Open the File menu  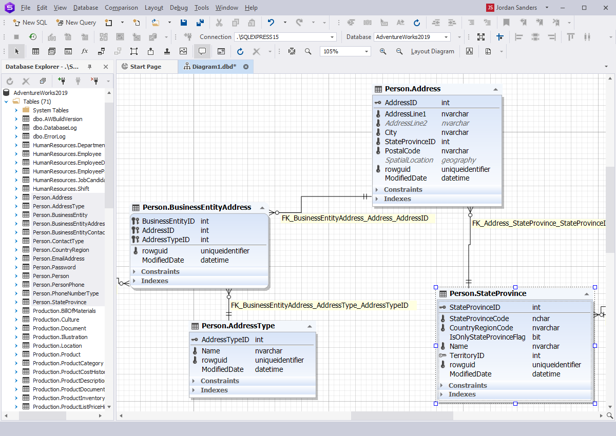(x=26, y=8)
